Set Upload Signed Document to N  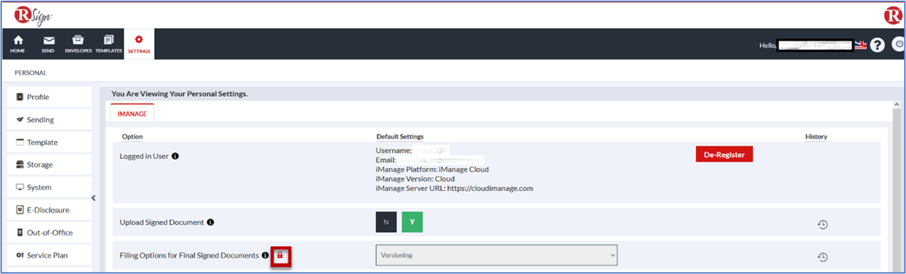point(386,222)
